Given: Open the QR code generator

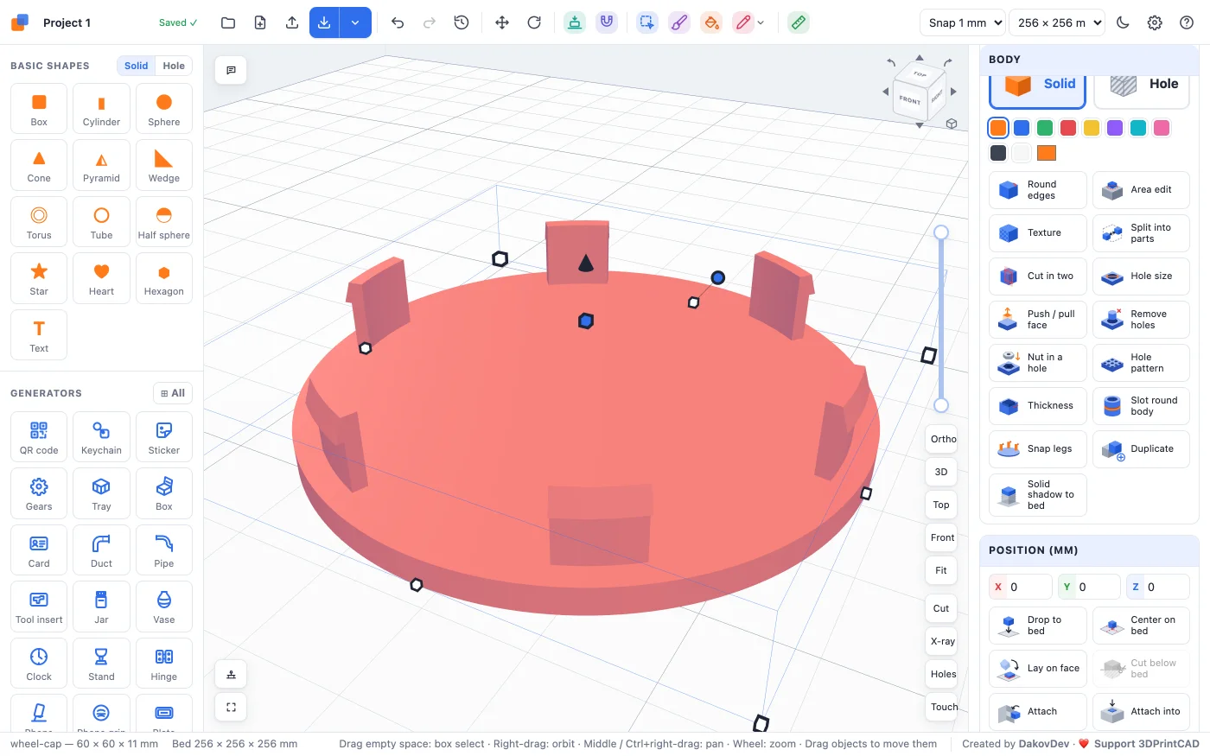Looking at the screenshot, I should (39, 438).
